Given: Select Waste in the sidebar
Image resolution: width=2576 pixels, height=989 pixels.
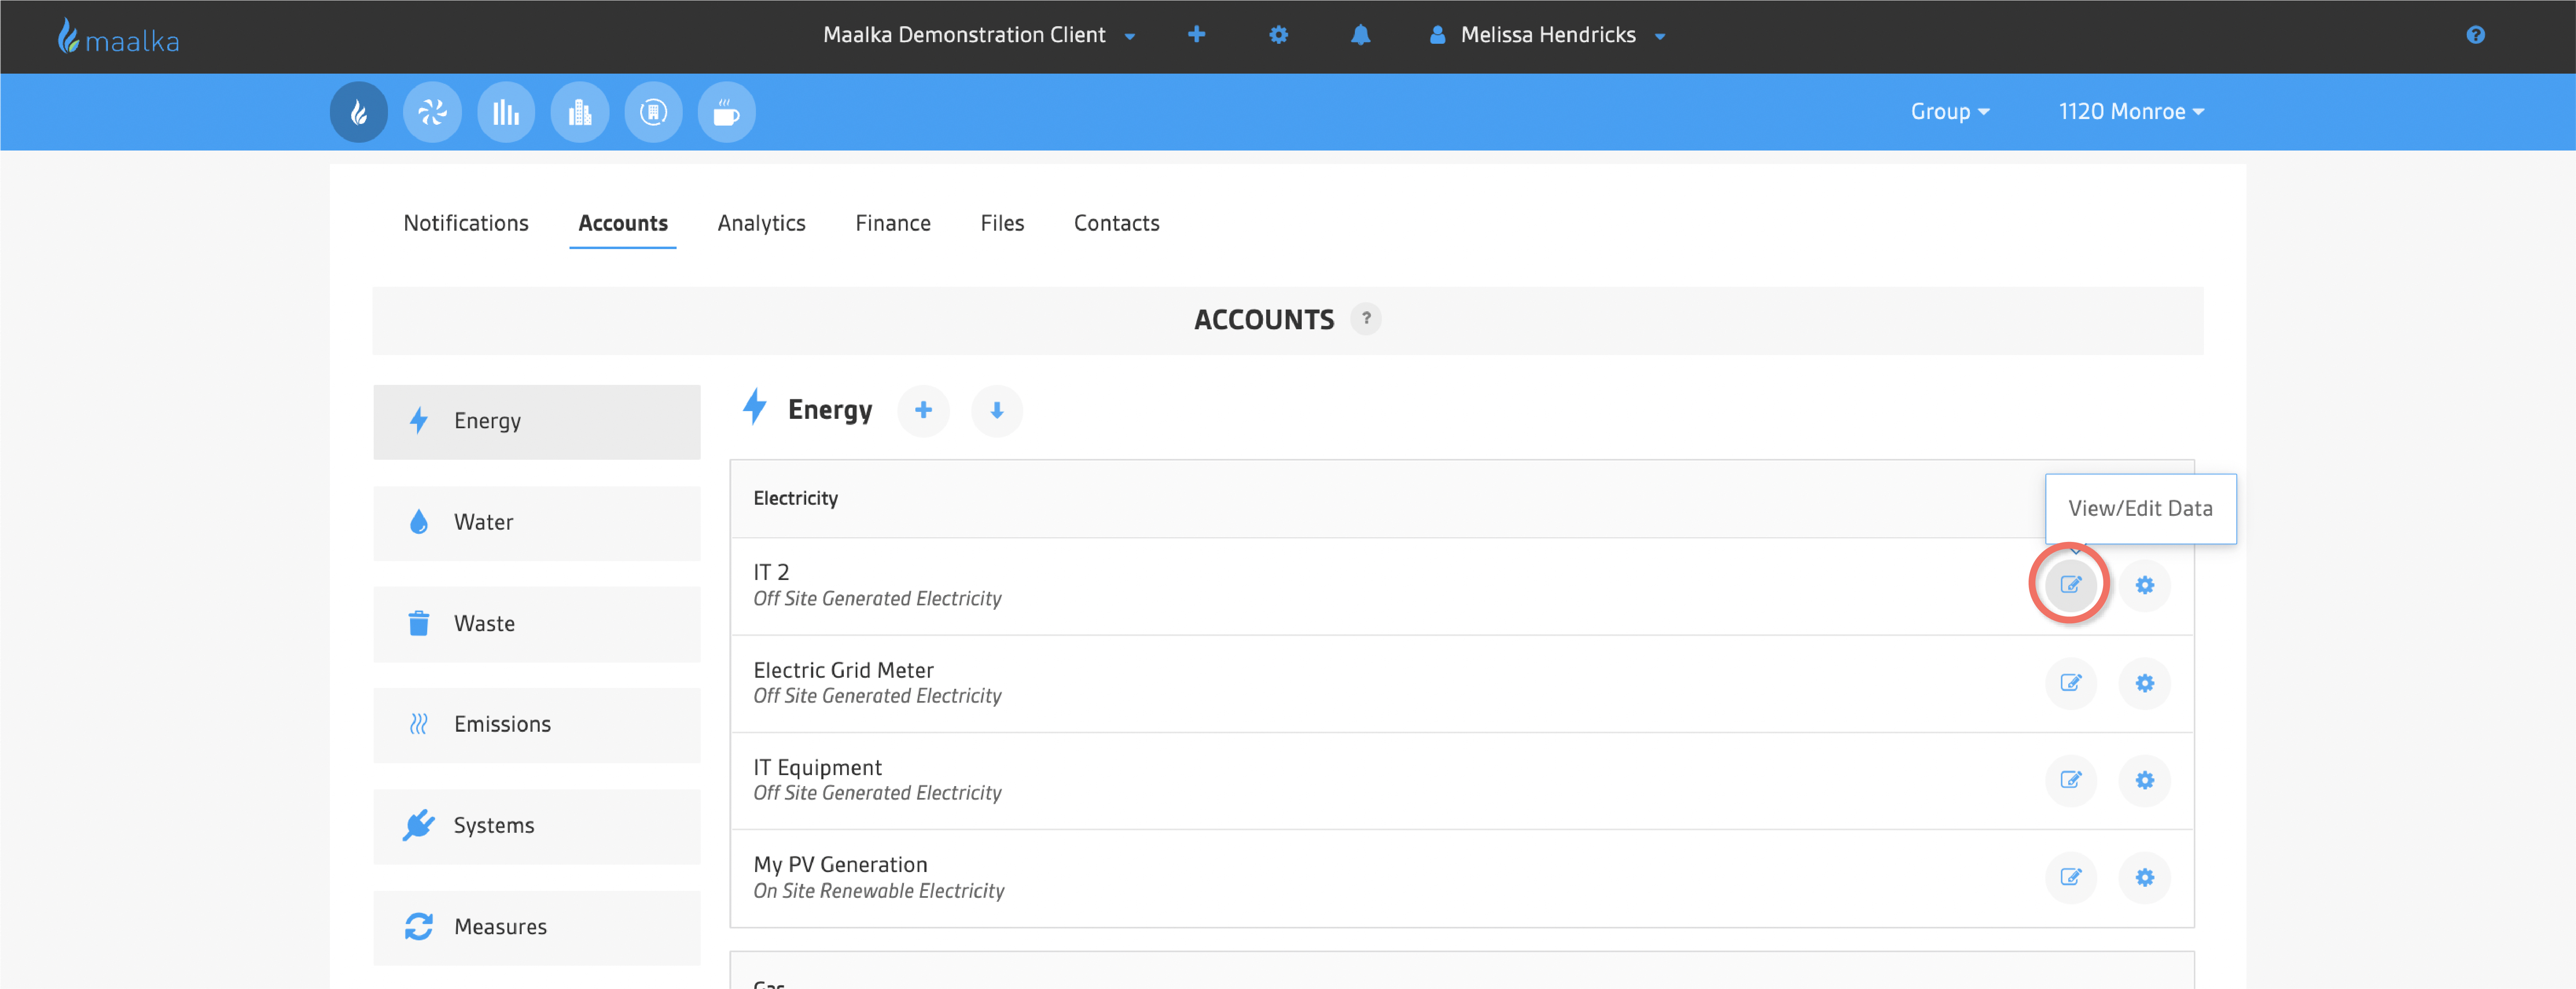Looking at the screenshot, I should pos(537,624).
